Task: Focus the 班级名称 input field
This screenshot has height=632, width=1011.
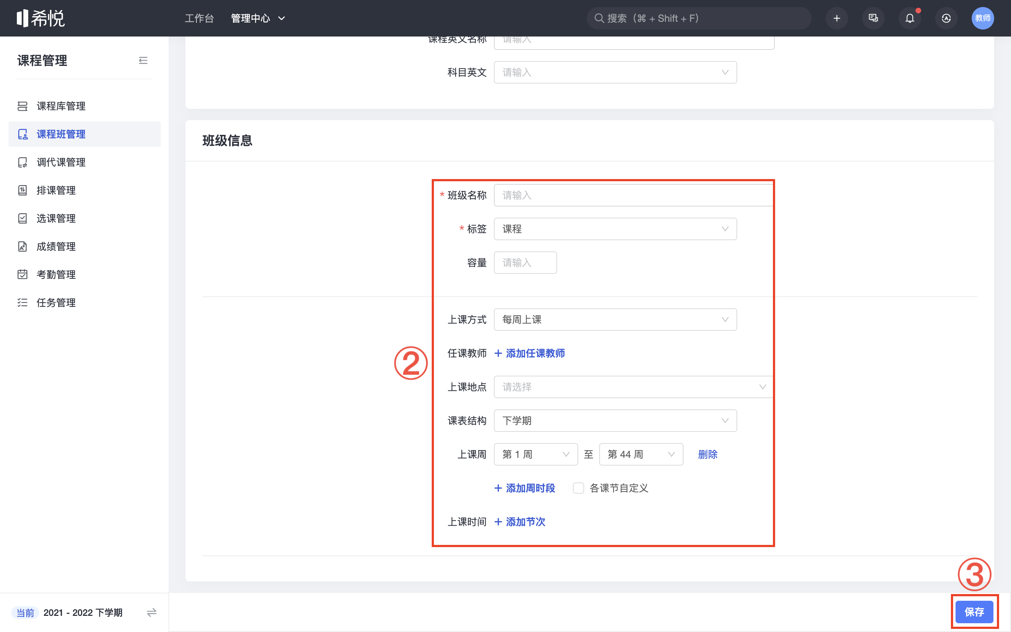Action: (x=634, y=195)
